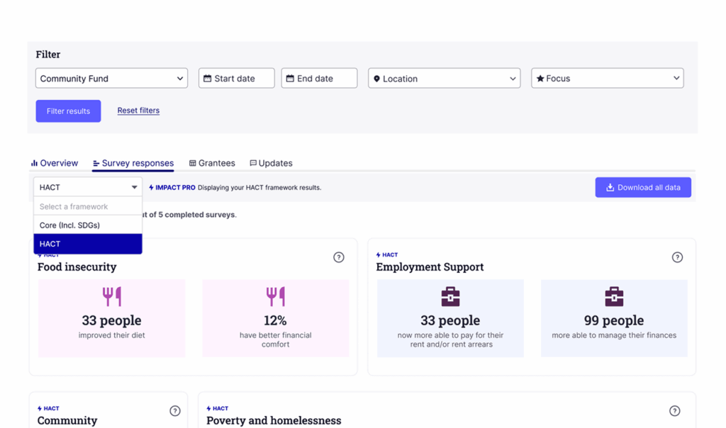Switch to the Overview tab
Image resolution: width=726 pixels, height=428 pixels.
tap(54, 163)
